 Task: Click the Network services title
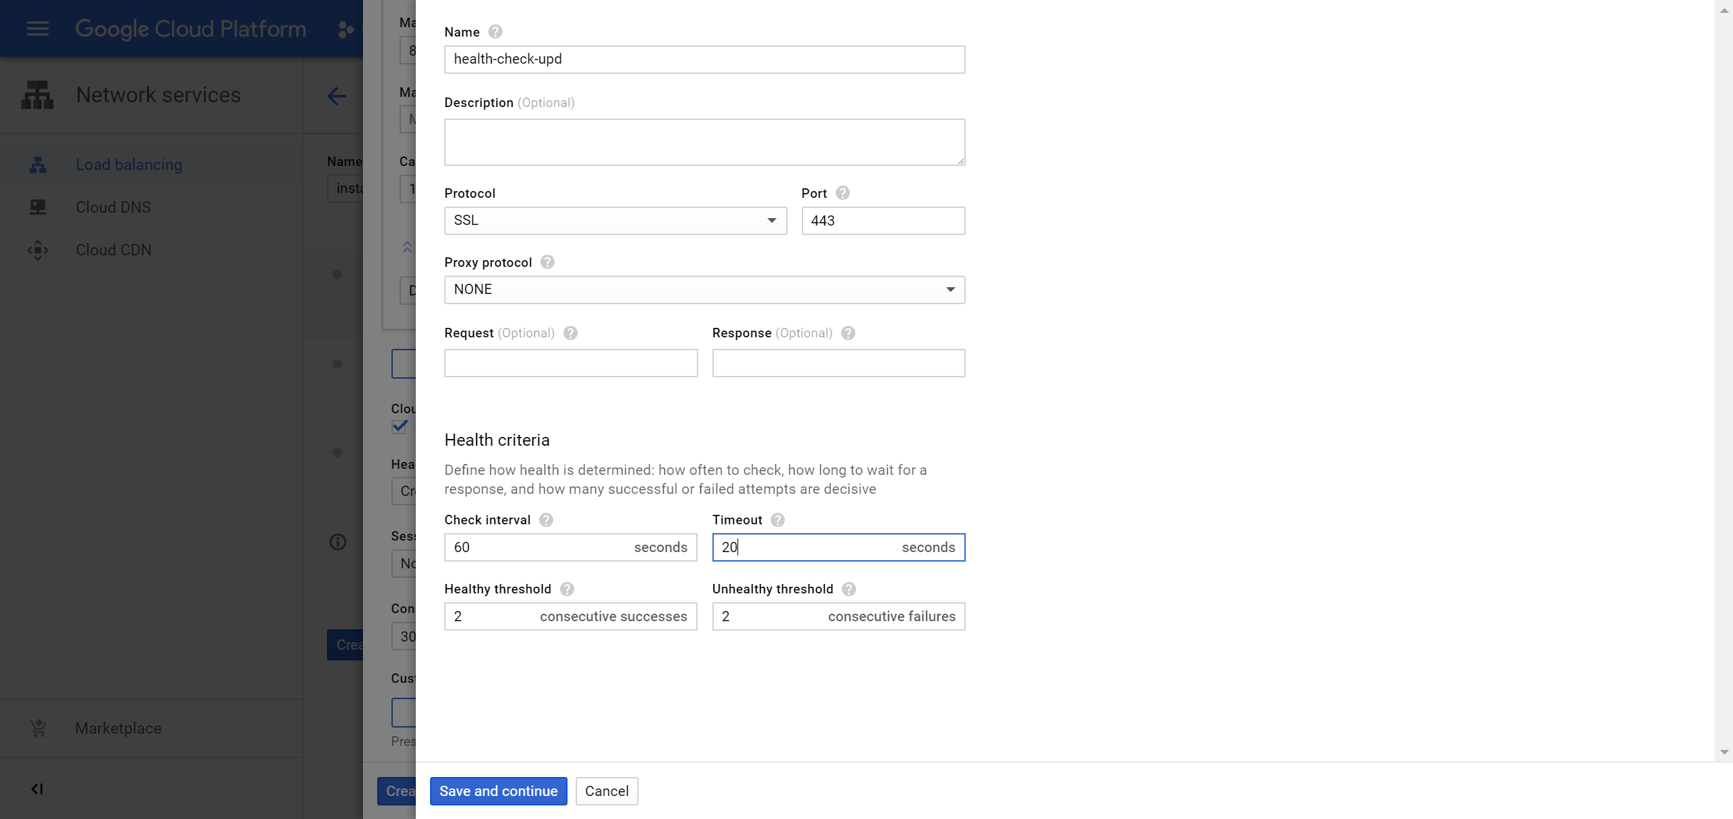point(158,95)
